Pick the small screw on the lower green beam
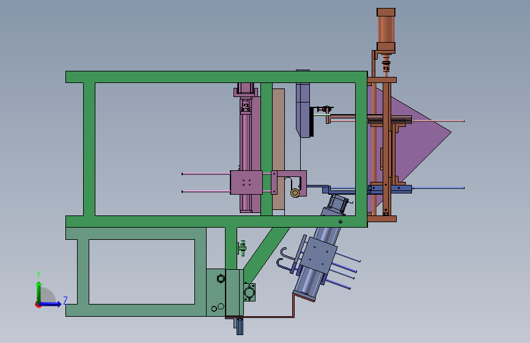530x343 pixels. (x=340, y=222)
